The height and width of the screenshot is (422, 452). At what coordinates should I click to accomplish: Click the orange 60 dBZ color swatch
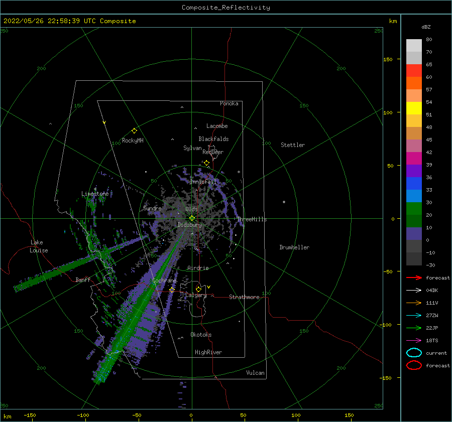tap(414, 83)
